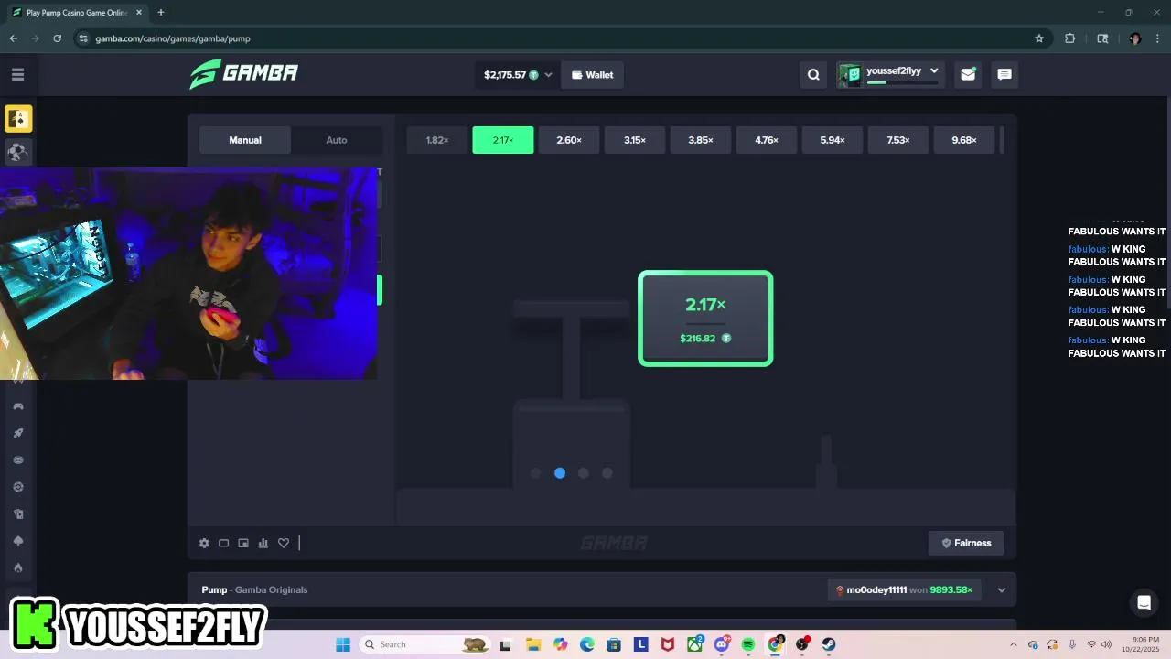Image resolution: width=1171 pixels, height=659 pixels.
Task: Open the roulette chip sidebar category
Action: point(18,487)
